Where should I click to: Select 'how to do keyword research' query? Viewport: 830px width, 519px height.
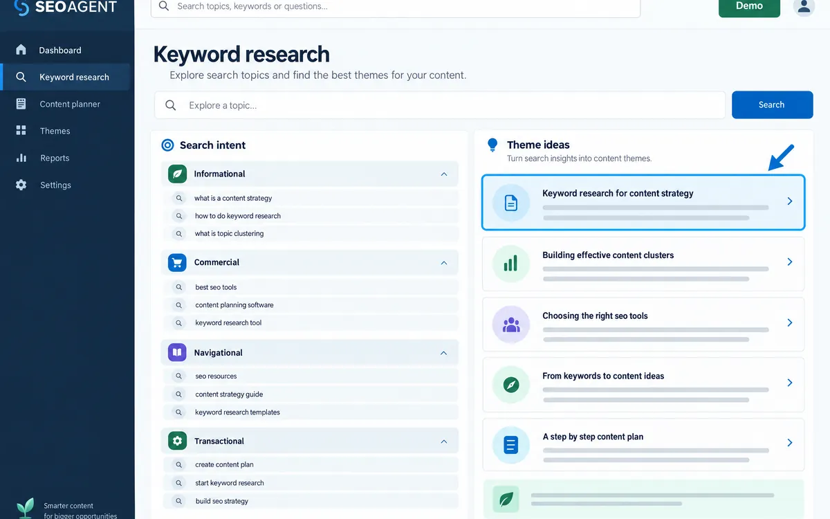311,216
